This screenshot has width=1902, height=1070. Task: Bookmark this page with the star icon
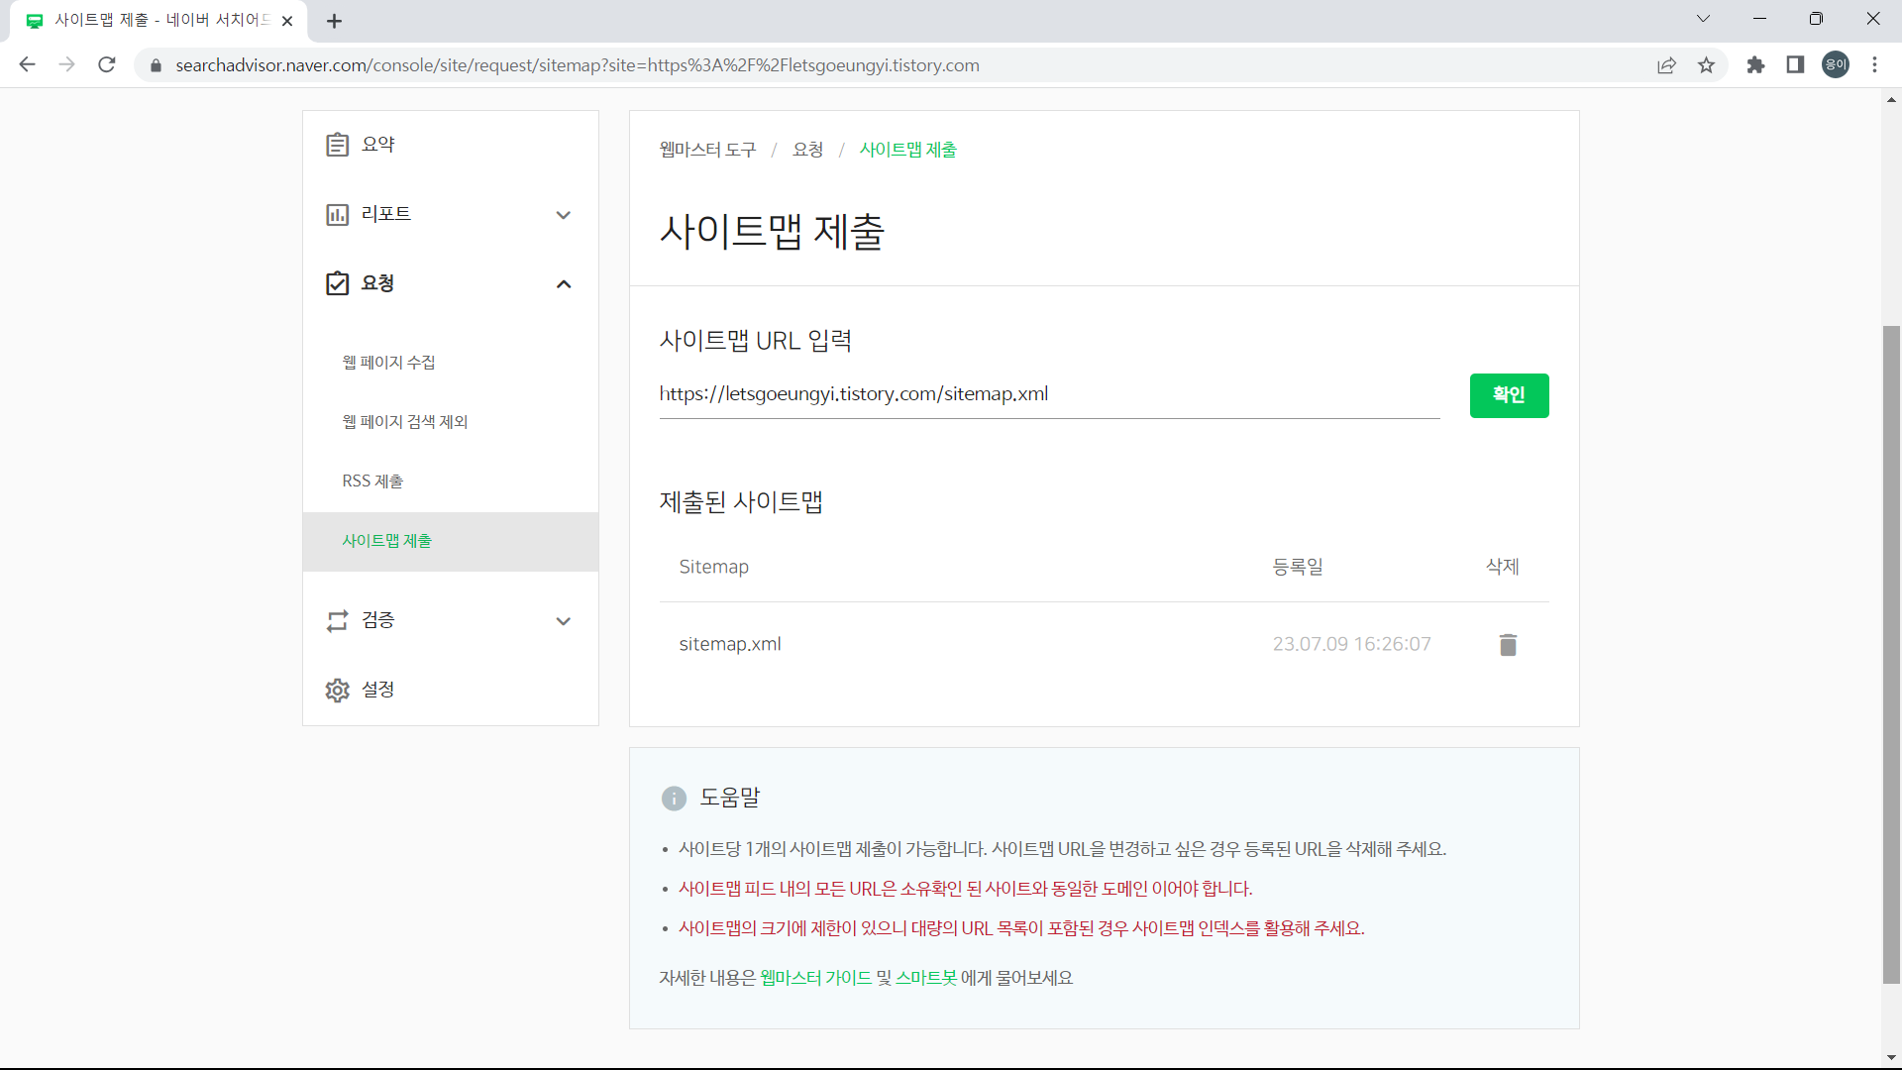click(x=1706, y=64)
